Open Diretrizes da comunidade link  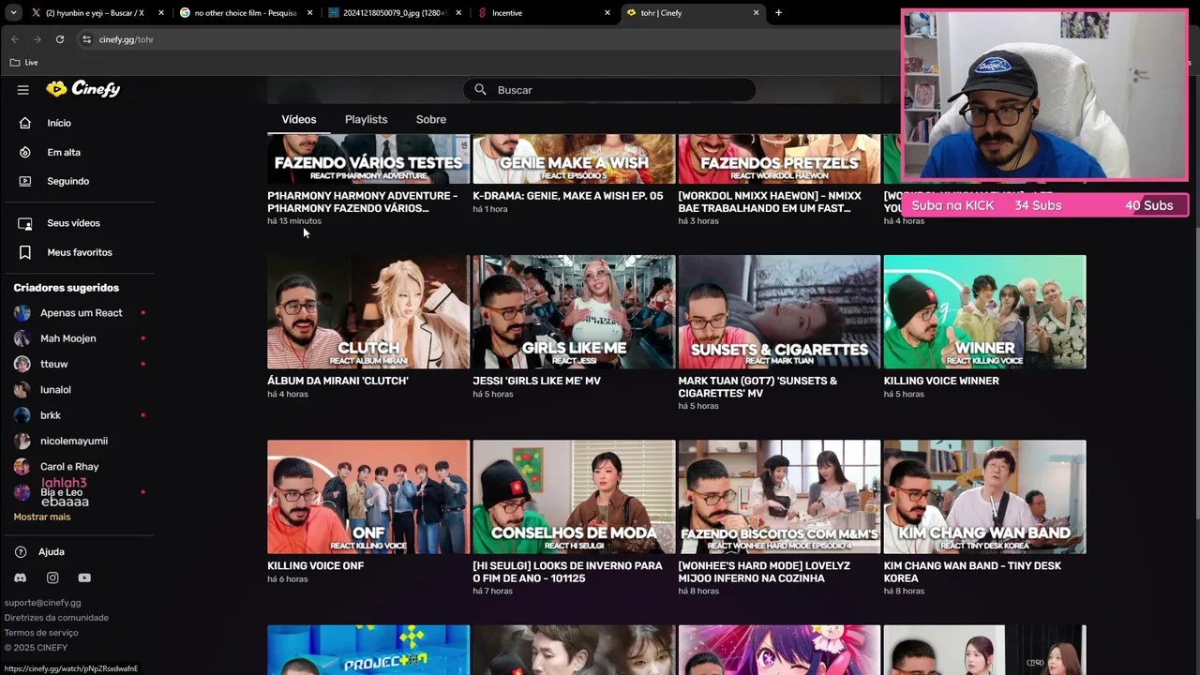point(56,618)
